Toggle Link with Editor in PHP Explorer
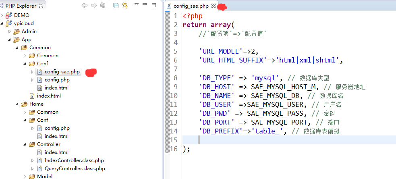Viewport: 396px width, 179px height. coord(125,6)
